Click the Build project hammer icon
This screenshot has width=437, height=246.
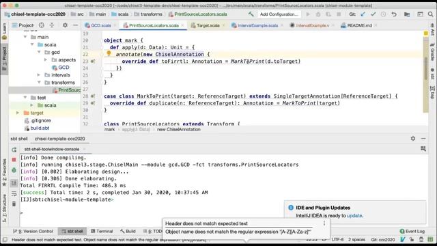coord(251,14)
